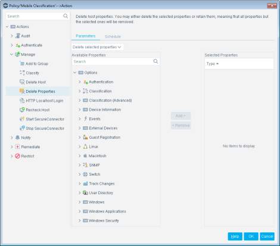The width and height of the screenshot is (280, 246).
Task: Click the Delete Properties icon
Action: (22, 91)
